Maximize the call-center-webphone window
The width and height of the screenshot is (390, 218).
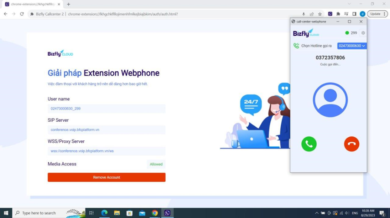(x=349, y=22)
